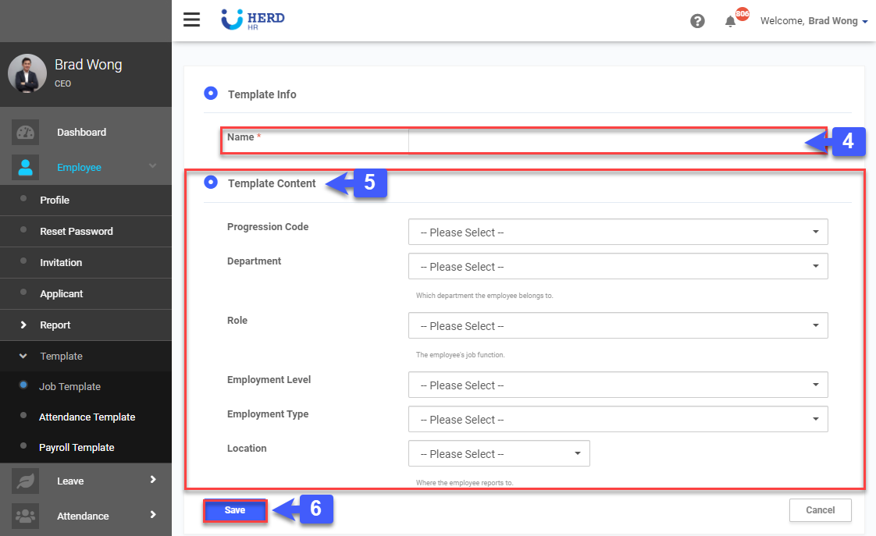The image size is (876, 536).
Task: Select the Template Info radio circle
Action: click(210, 94)
